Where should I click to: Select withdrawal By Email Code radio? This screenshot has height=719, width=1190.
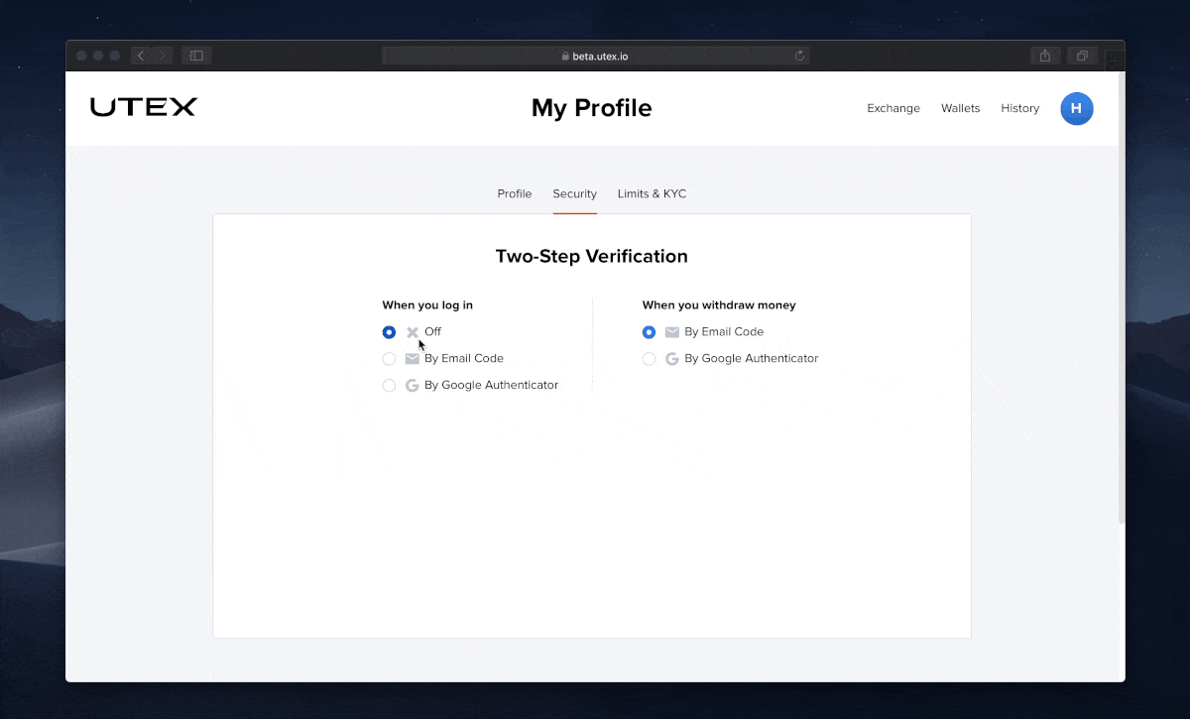point(649,332)
